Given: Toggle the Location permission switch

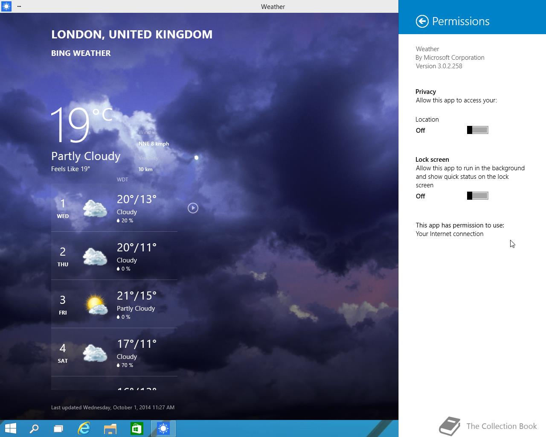Looking at the screenshot, I should click(477, 130).
